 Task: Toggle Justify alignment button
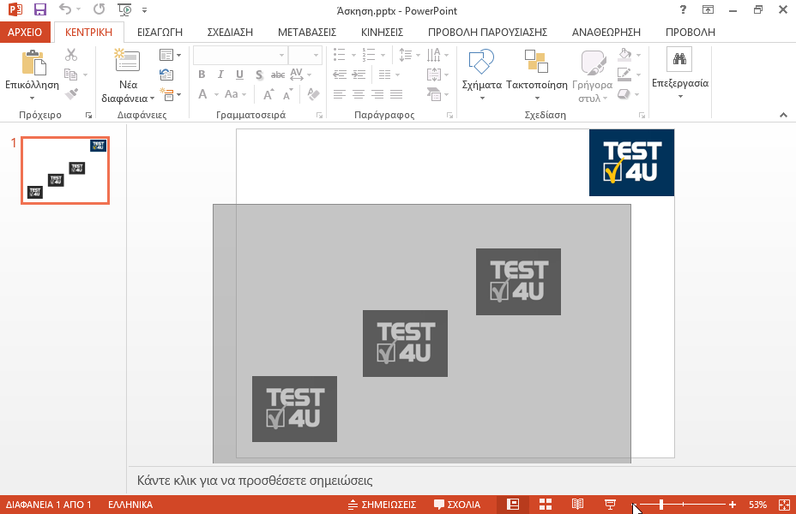396,94
